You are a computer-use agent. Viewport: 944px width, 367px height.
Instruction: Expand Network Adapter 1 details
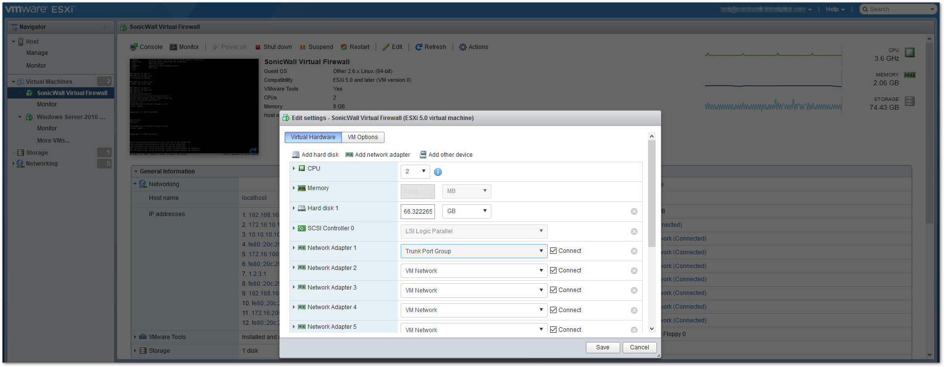point(294,248)
